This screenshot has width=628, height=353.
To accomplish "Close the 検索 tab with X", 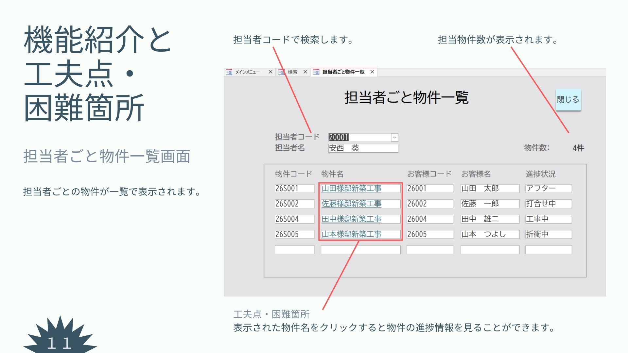I will coord(305,72).
